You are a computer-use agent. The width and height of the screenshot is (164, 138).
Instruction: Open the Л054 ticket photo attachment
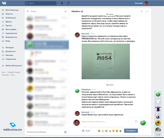tap(106, 61)
